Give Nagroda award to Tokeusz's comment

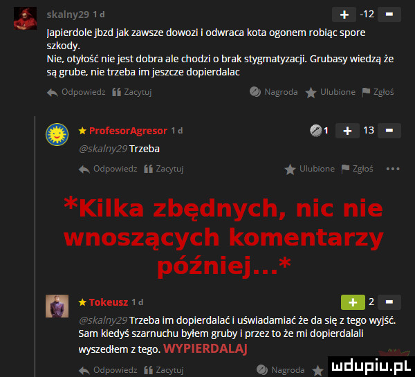[281, 369]
